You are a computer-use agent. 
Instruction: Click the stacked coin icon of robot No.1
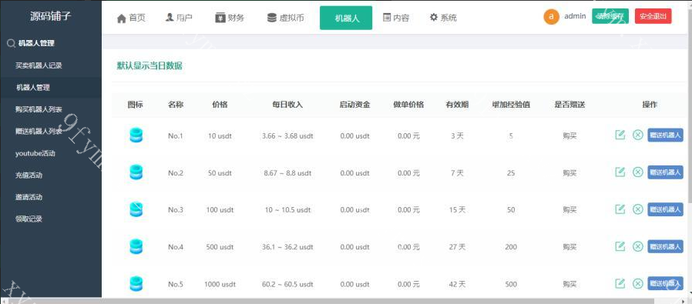[136, 135]
